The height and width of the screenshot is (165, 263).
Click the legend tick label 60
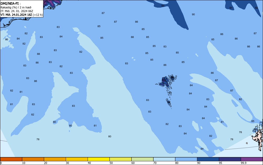point(133,163)
